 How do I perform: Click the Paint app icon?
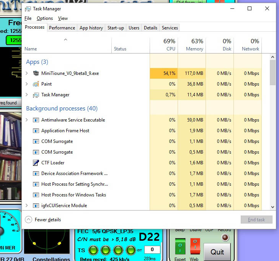36,84
